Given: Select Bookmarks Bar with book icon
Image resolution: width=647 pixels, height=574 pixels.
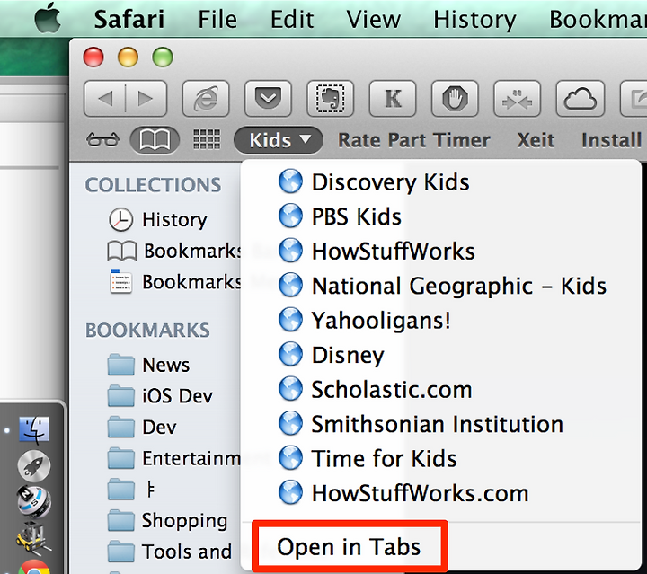Looking at the screenshot, I should point(174,251).
